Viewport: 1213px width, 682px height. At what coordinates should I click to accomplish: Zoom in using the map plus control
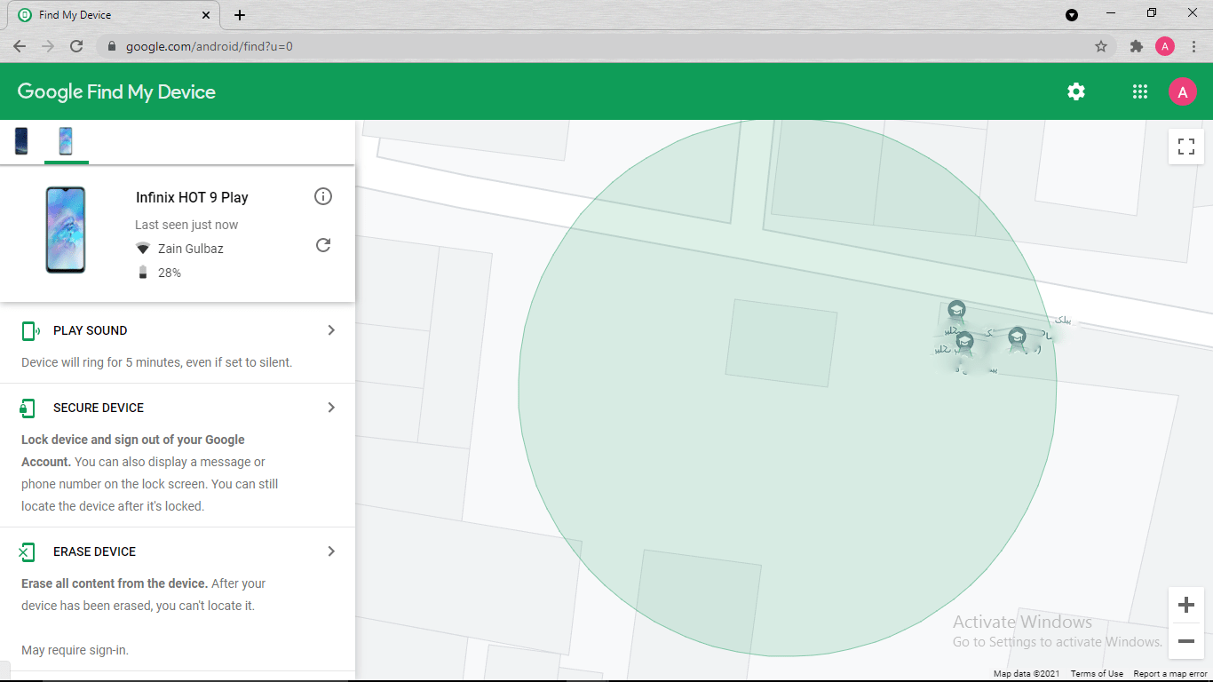pyautogui.click(x=1185, y=605)
